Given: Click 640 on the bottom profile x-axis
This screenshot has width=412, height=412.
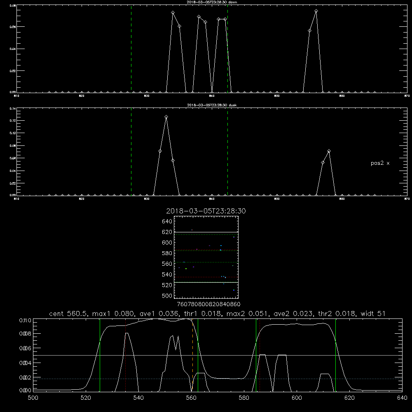Looking at the screenshot, I should coord(402,398).
